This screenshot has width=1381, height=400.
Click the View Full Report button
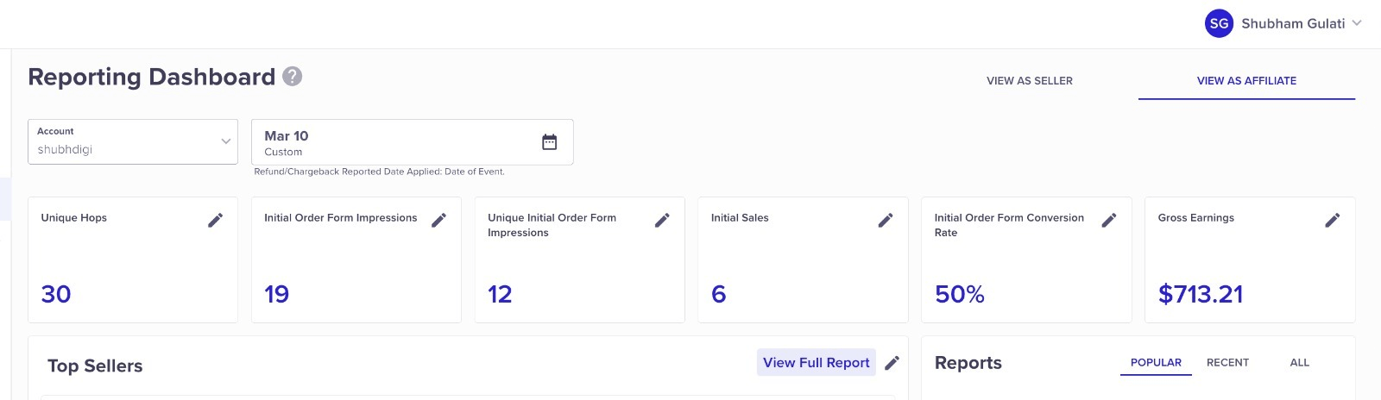816,363
